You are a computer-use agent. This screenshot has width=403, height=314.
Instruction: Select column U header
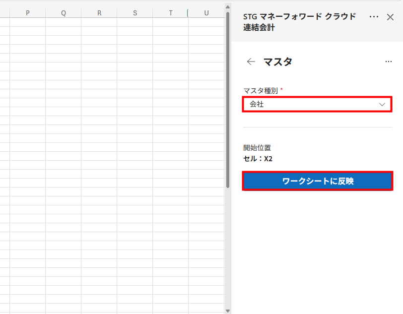pyautogui.click(x=206, y=13)
